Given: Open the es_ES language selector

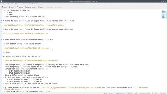Looking at the screenshot, I should (136, 93).
